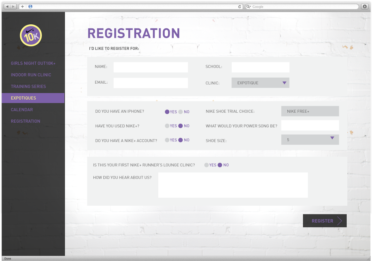372x261 pixels.
Task: Click the How did you hear textarea
Action: (233, 185)
